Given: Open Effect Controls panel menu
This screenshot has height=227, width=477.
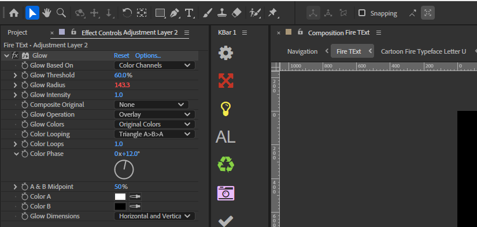Looking at the screenshot, I should [187, 32].
